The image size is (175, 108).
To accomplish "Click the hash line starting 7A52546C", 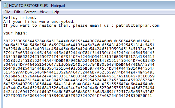I will [79, 49].
